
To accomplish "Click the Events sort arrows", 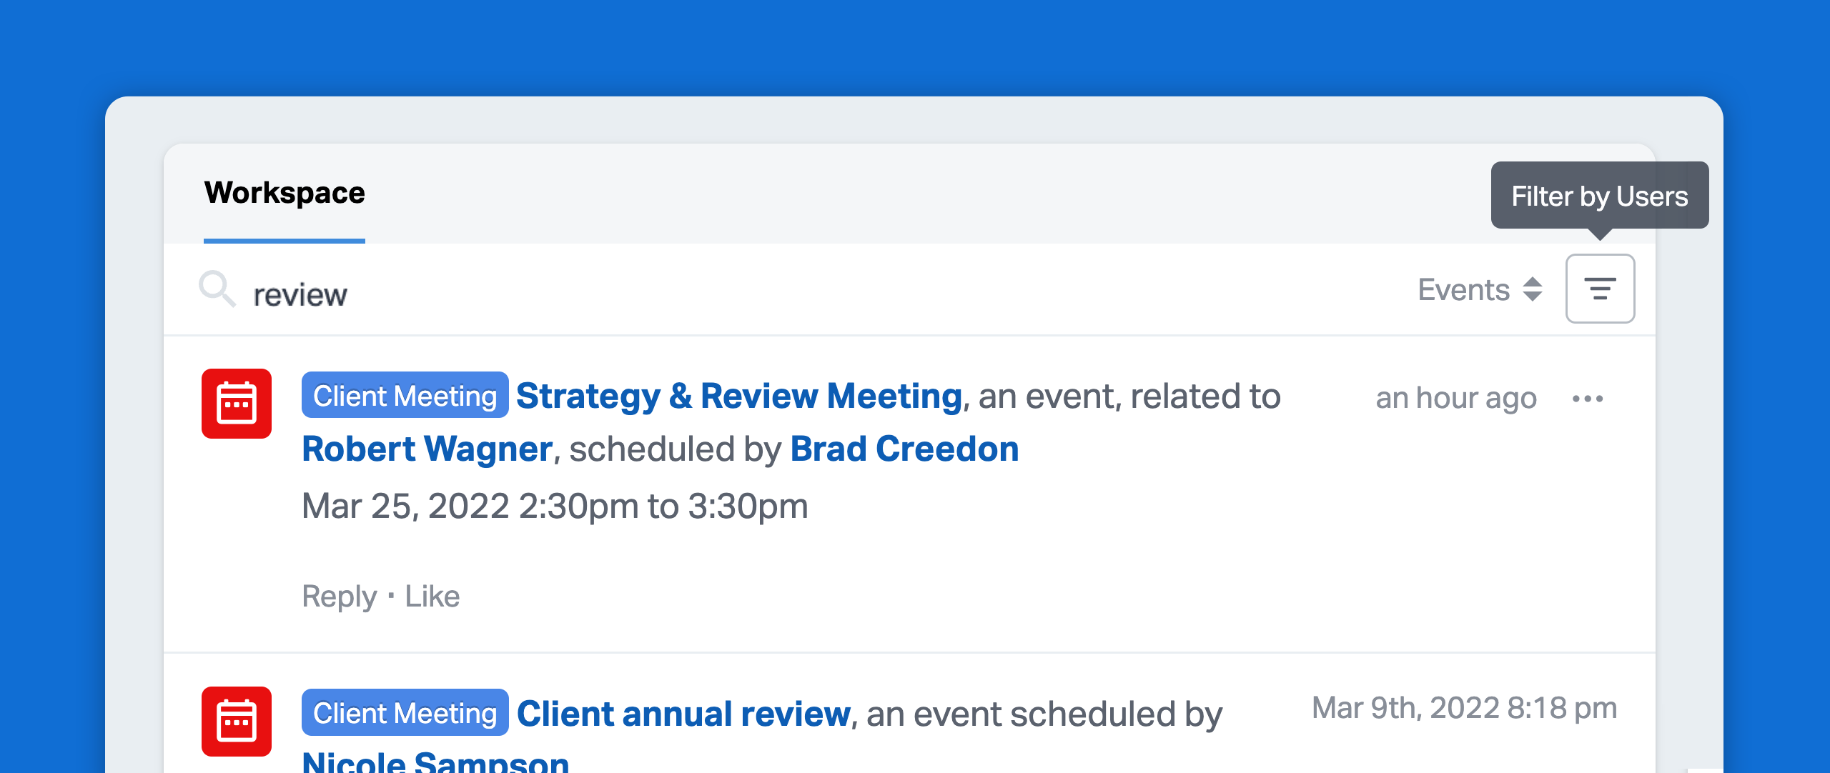I will (1533, 289).
